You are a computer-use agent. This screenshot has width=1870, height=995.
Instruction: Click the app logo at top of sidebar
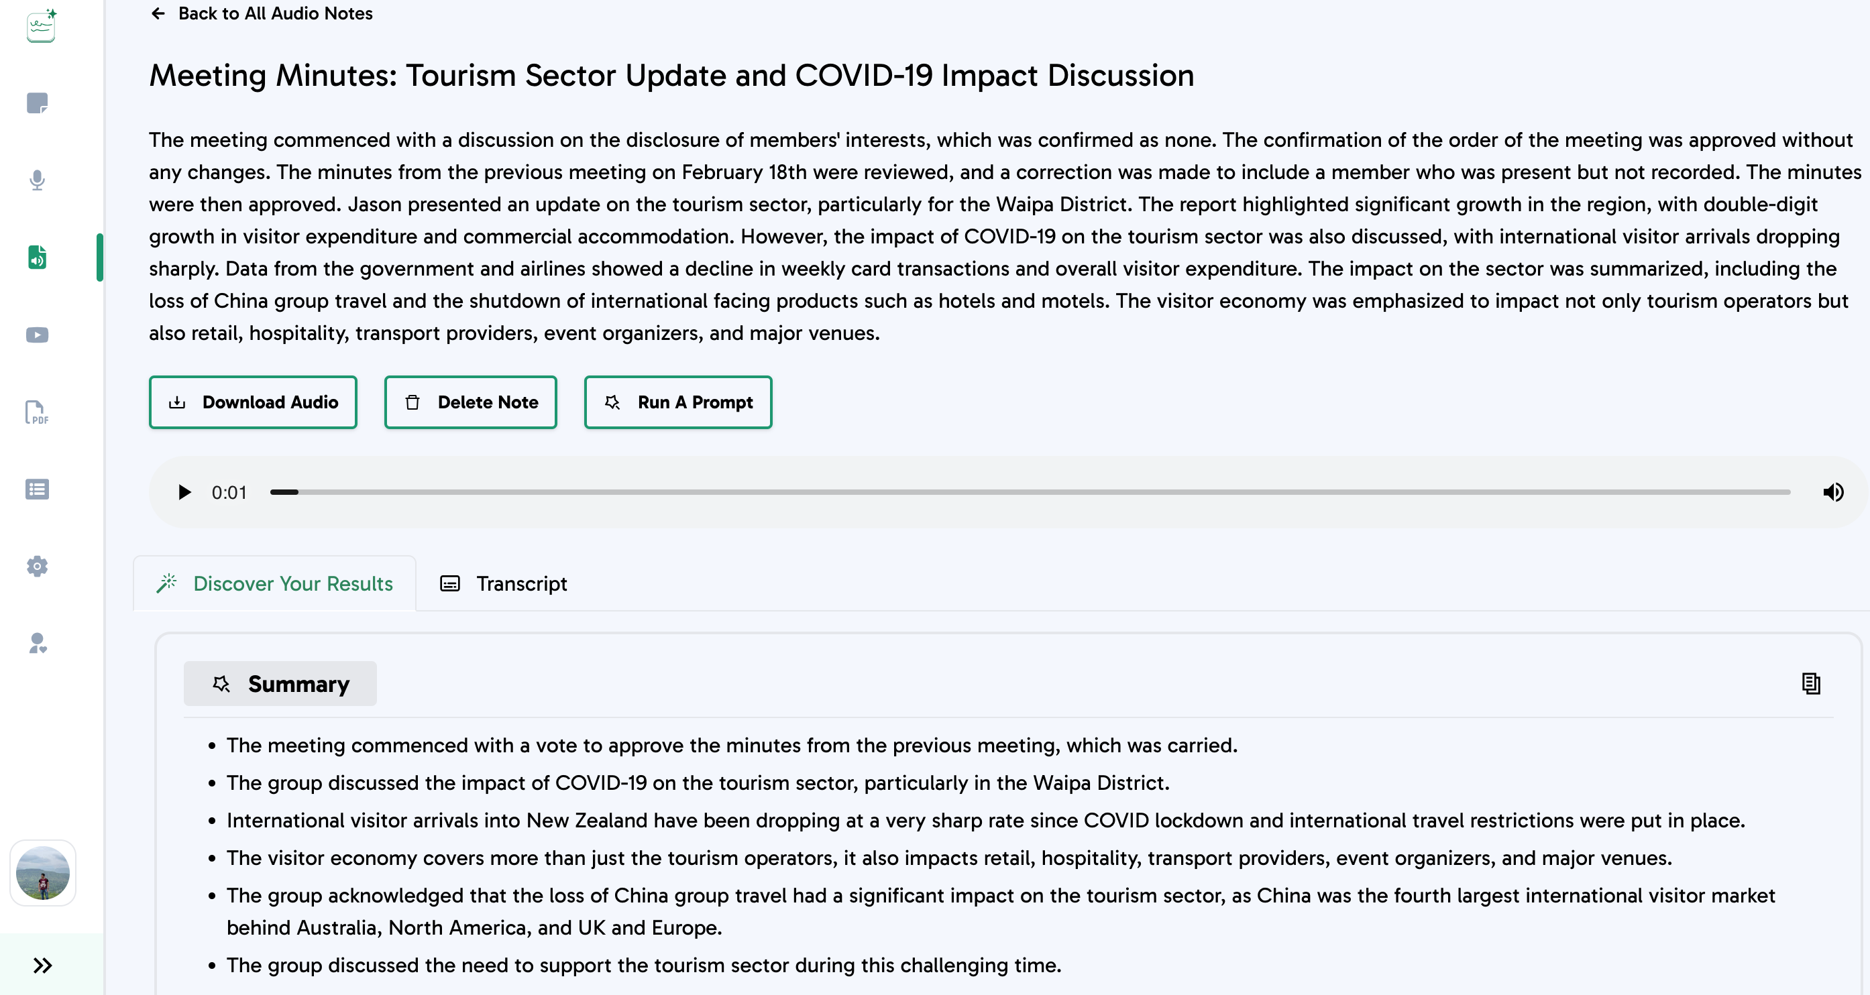tap(42, 26)
